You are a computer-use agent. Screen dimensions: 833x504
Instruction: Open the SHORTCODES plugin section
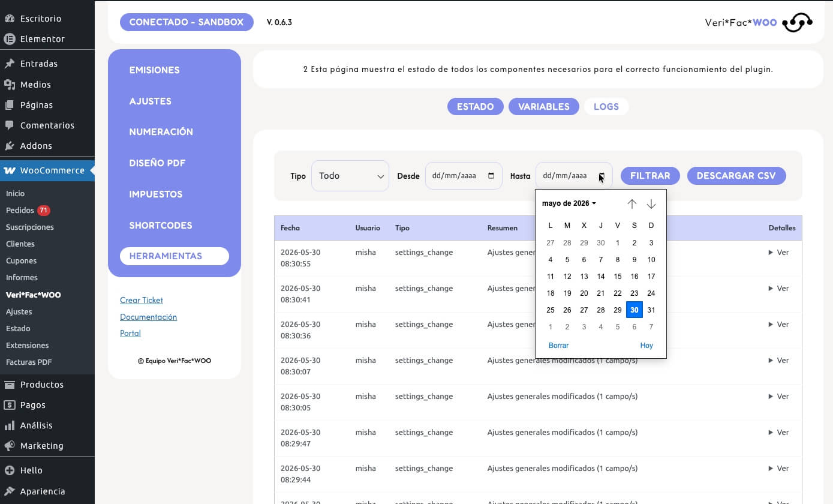[x=161, y=226]
